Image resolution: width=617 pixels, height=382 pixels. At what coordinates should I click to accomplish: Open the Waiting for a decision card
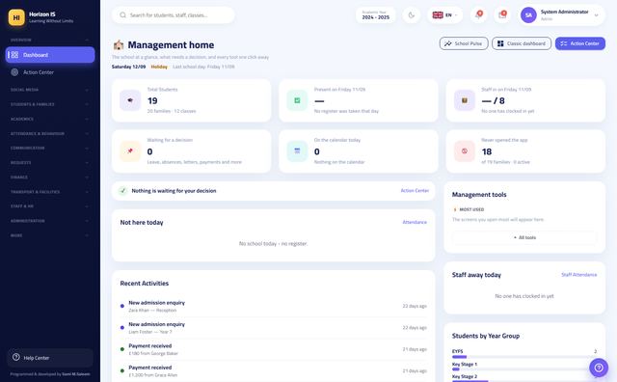191,151
